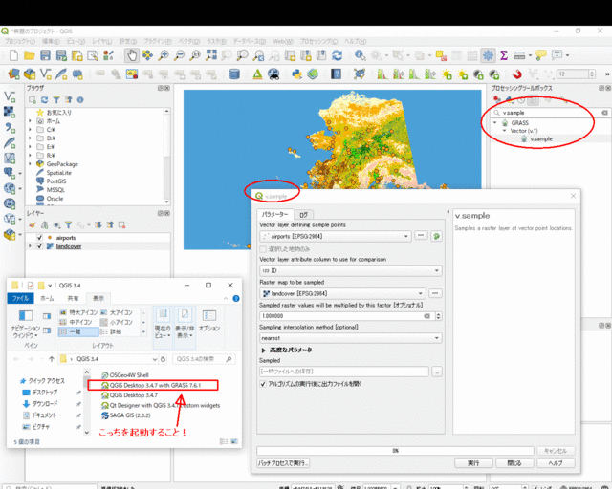This screenshot has height=489, width=612.
Task: Select v.sample algorithm in toolbox tree
Action: (541, 138)
